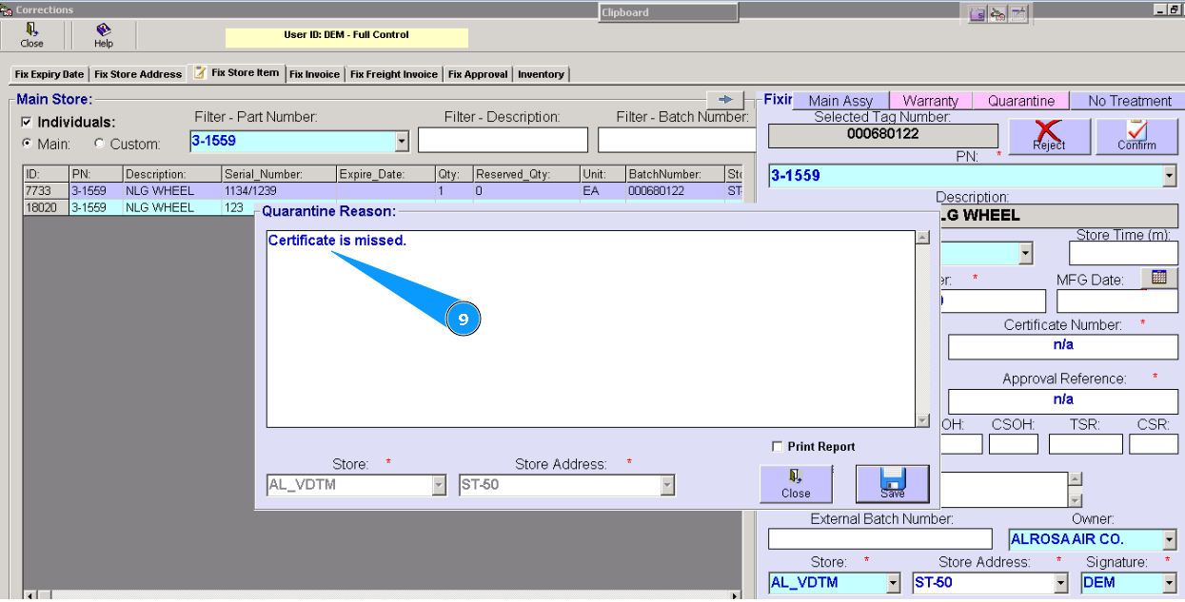Viewport: 1185px width, 602px height.
Task: Click the Clipboard title box
Action: (668, 12)
